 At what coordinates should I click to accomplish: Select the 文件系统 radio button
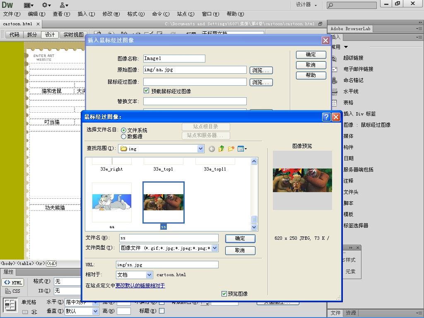point(123,130)
